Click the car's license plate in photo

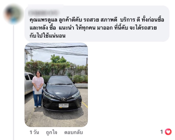tap(64, 106)
